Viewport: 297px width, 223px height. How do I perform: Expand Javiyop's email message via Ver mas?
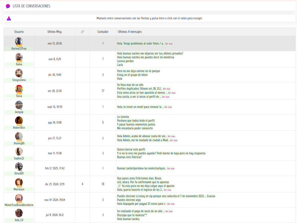pyautogui.click(x=168, y=107)
